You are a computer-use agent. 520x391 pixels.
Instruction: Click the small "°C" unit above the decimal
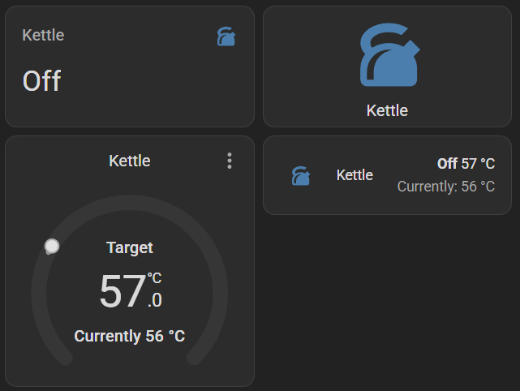tap(154, 279)
